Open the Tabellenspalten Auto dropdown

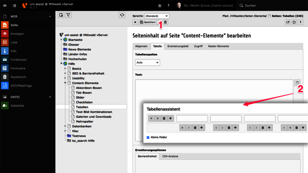coord(148,62)
